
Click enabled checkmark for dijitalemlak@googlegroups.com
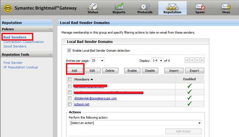[x=189, y=98]
